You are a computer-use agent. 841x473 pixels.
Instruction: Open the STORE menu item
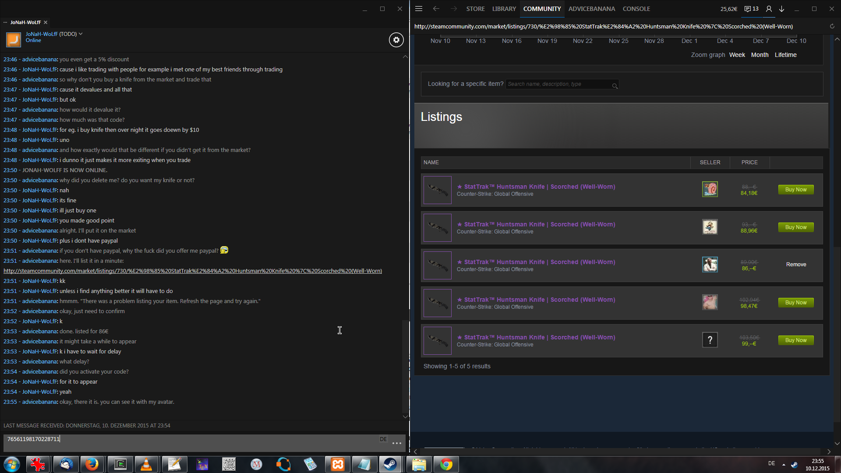475,9
